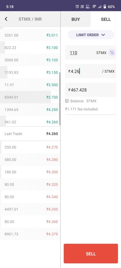Select the ₹4.270 sell order row
This screenshot has height=268, width=121.
[x=30, y=147]
